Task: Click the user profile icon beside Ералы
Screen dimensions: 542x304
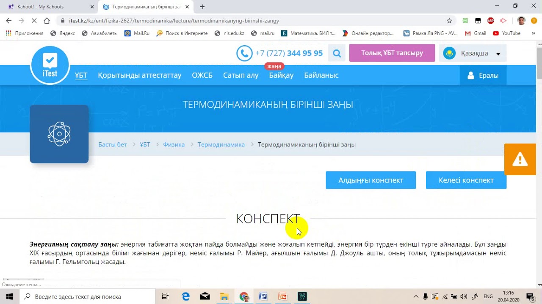Action: tap(470, 76)
